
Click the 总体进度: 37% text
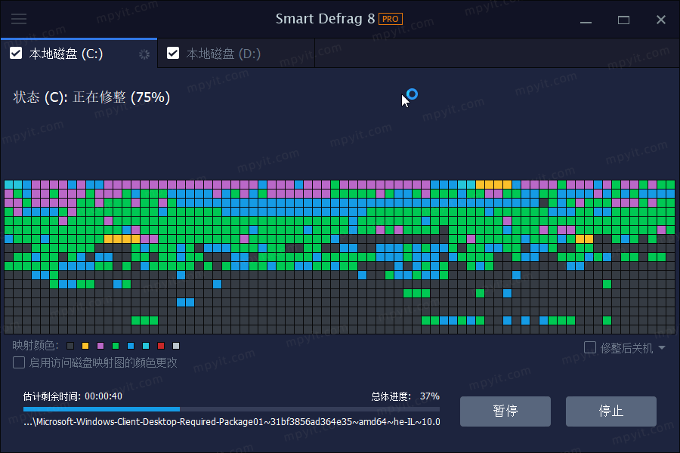coord(406,396)
